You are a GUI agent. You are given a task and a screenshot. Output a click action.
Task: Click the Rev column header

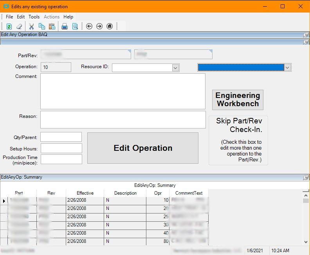click(51, 193)
